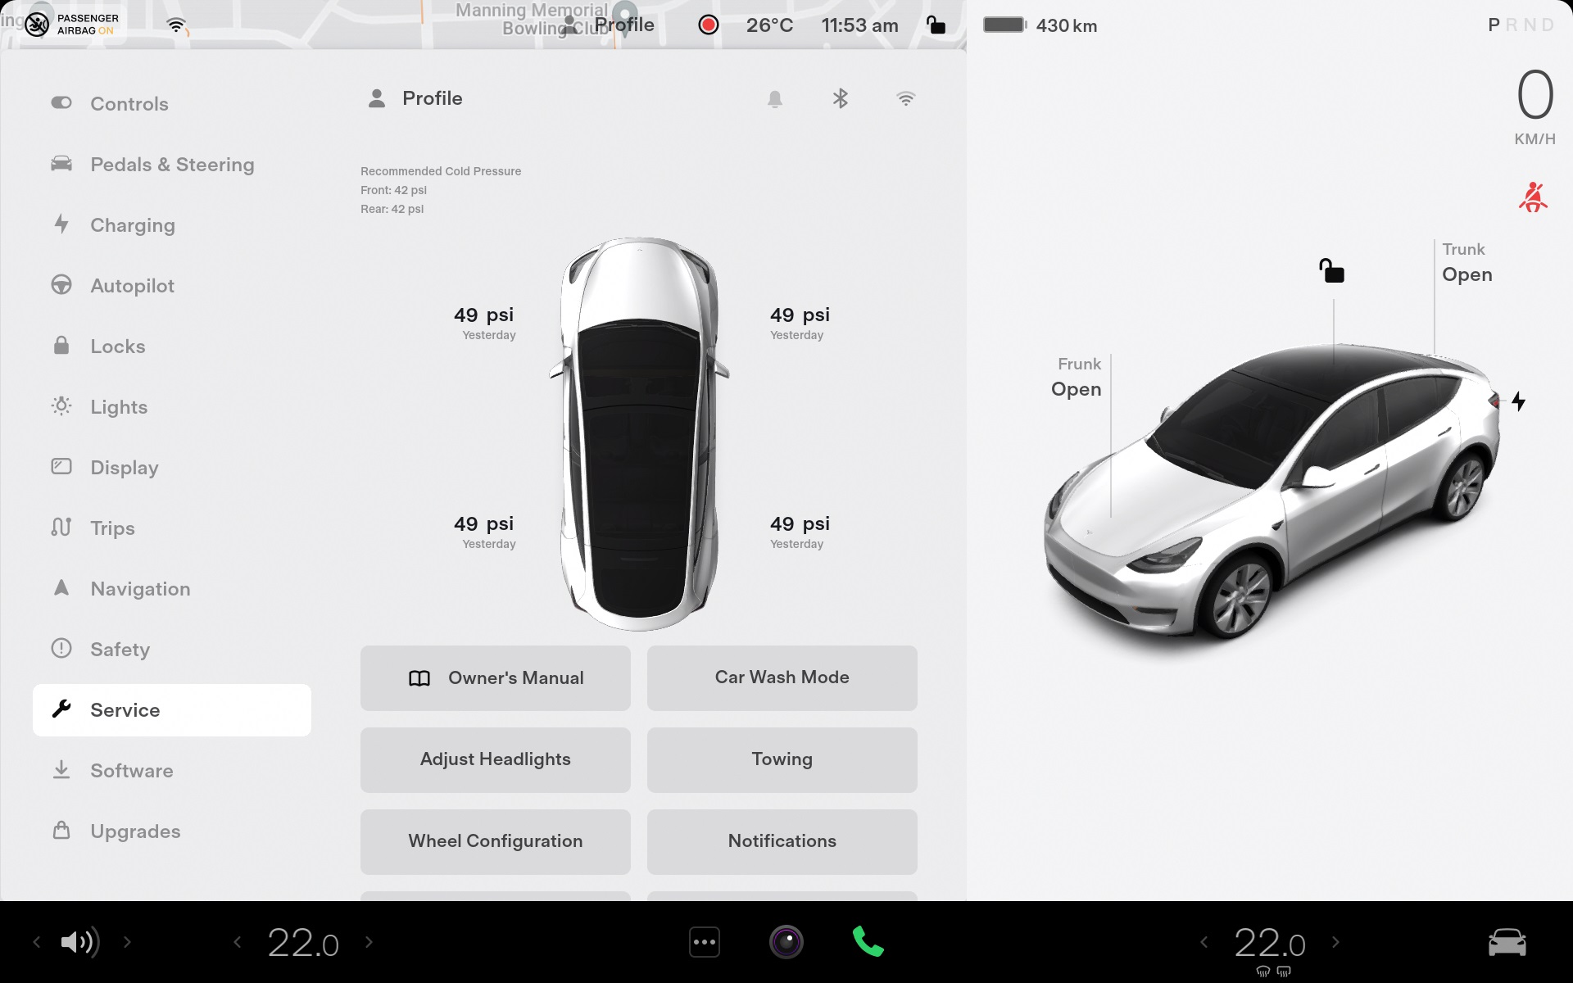Click the volume speaker control
The height and width of the screenshot is (983, 1573).
[79, 942]
